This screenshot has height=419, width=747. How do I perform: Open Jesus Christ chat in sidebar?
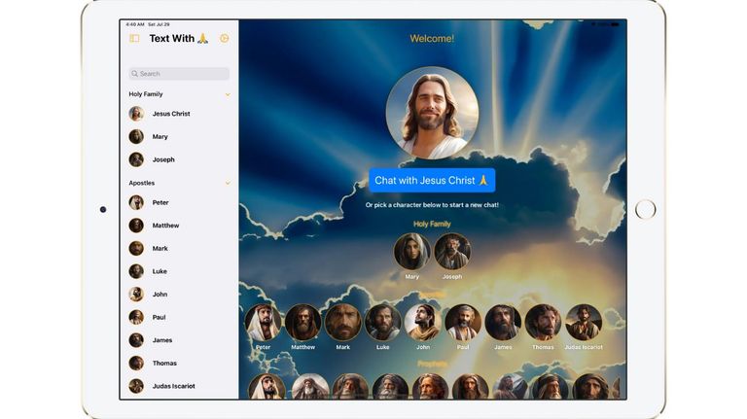pyautogui.click(x=179, y=114)
